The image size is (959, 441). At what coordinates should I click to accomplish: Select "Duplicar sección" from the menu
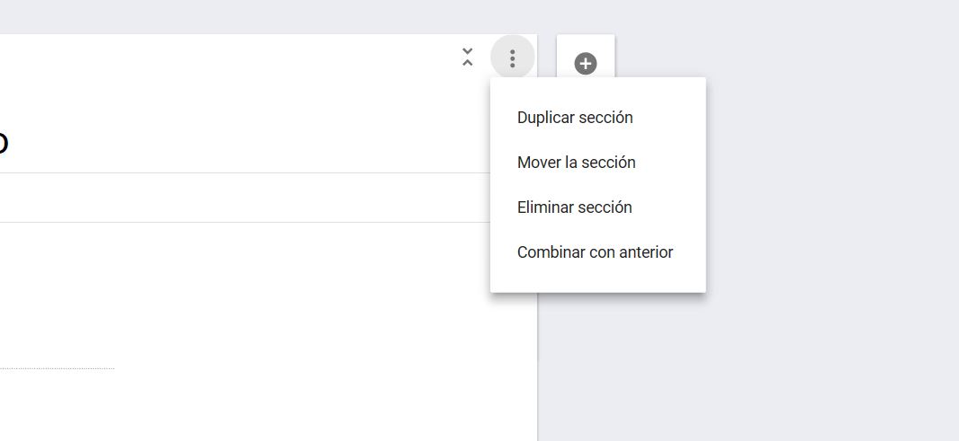(575, 118)
